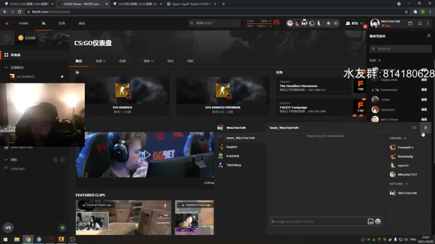Invite -iVAN to the party
Image resolution: width=435 pixels, height=244 pixels.
[424, 100]
